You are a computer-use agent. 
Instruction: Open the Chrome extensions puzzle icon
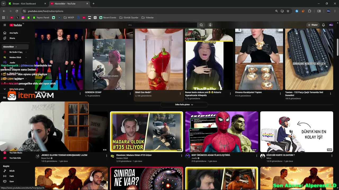(310, 11)
